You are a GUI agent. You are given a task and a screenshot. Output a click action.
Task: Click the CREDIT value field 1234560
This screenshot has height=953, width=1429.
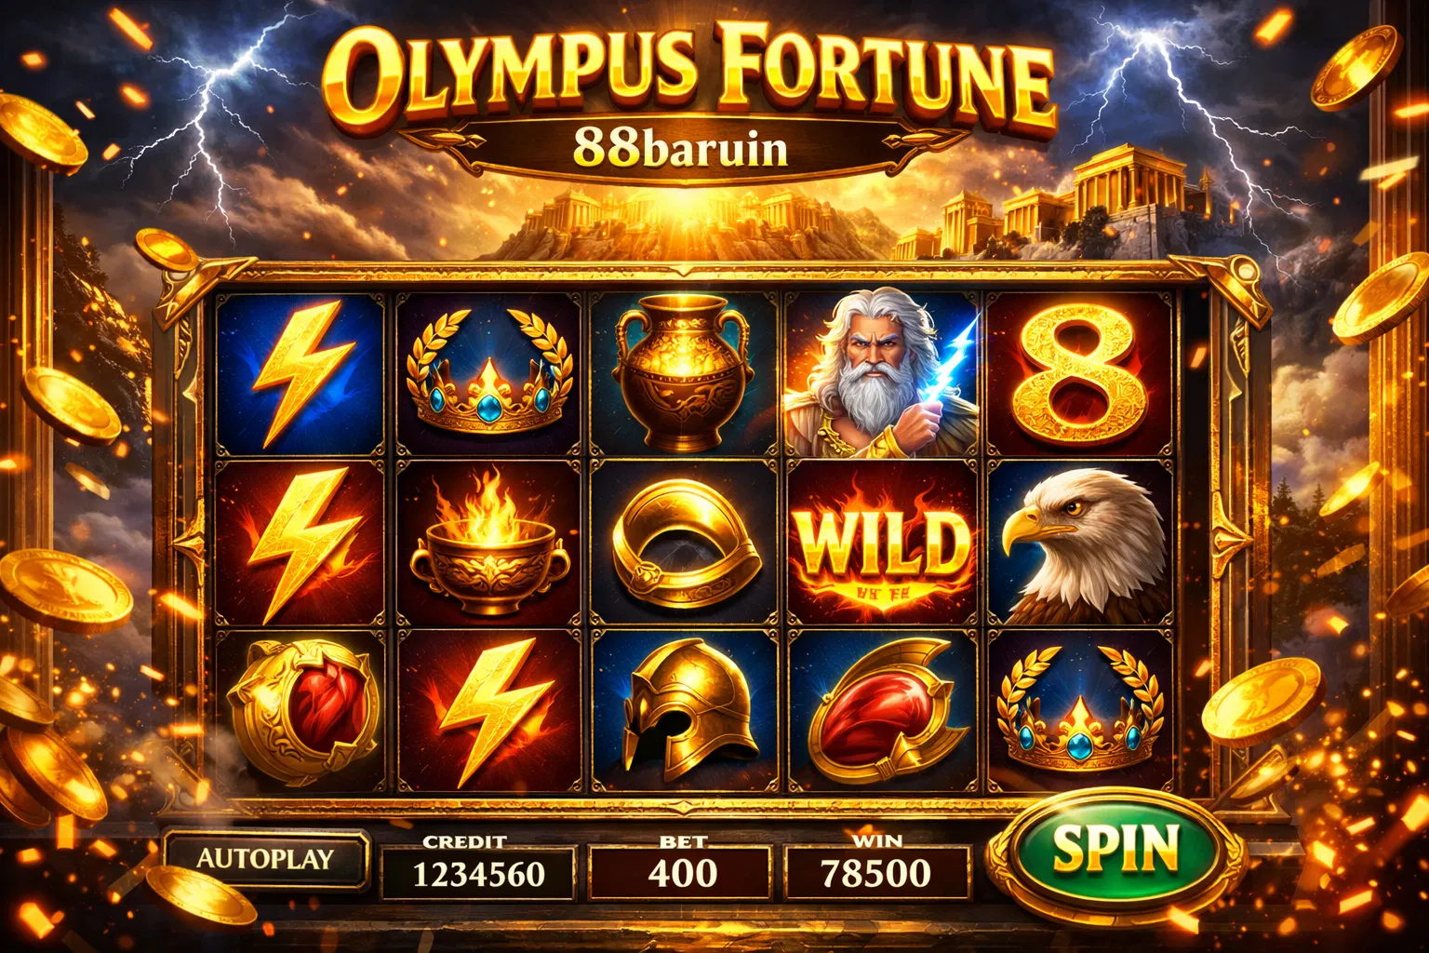click(478, 874)
